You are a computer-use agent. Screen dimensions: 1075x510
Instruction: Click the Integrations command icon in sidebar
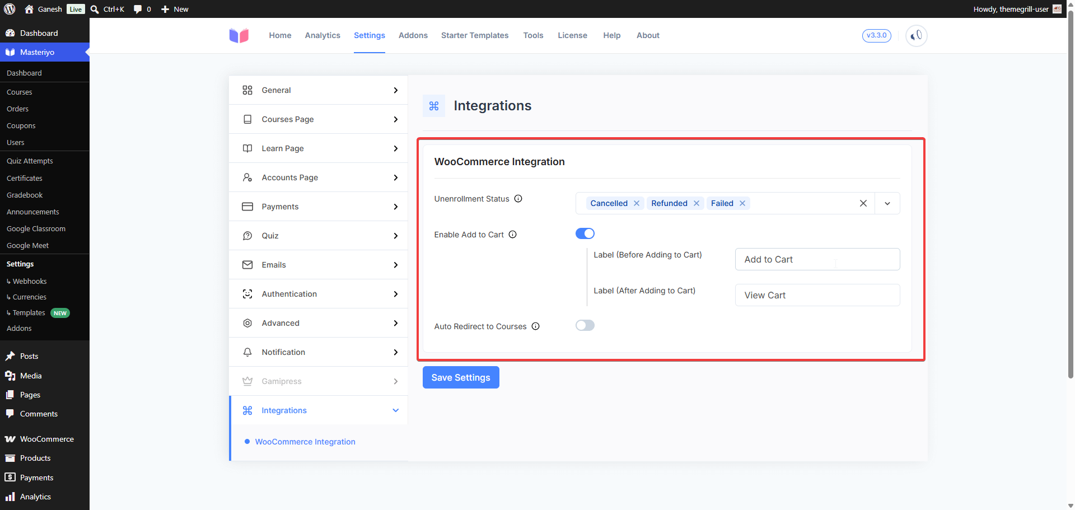pyautogui.click(x=247, y=410)
